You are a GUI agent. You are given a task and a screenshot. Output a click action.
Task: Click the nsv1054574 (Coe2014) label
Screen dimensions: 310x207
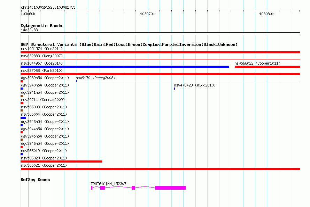[42, 49]
